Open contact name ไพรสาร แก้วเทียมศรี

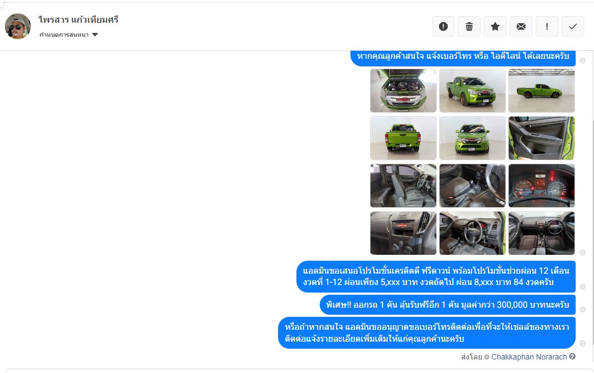[78, 19]
